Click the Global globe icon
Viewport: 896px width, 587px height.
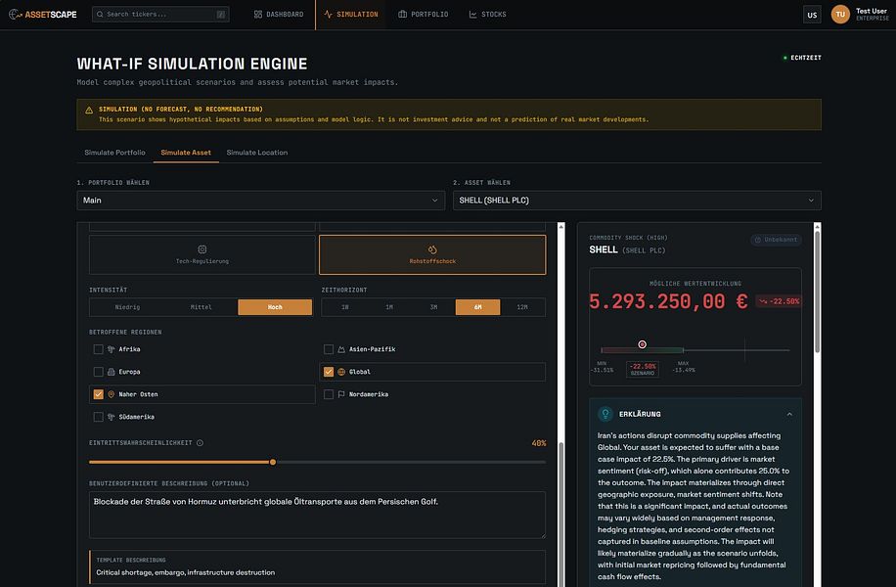coord(341,372)
